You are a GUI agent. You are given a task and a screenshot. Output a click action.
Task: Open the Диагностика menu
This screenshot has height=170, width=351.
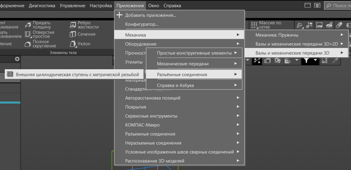point(42,6)
